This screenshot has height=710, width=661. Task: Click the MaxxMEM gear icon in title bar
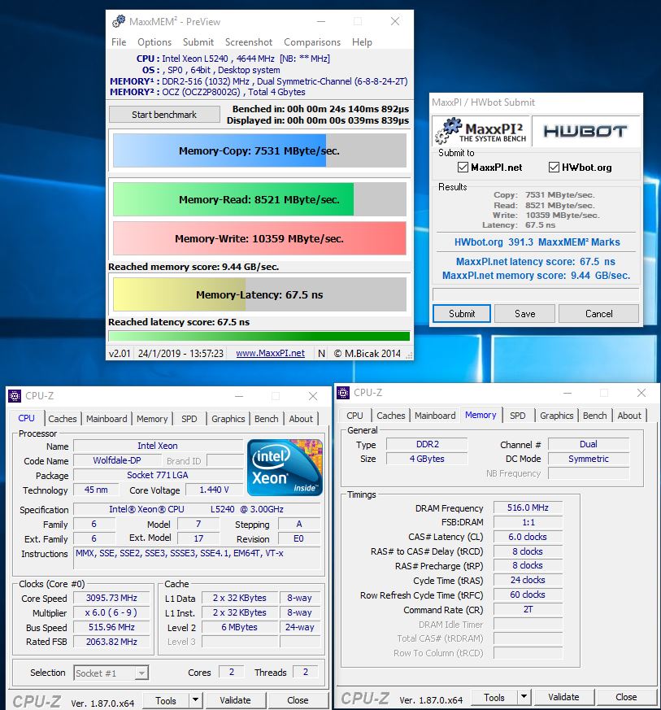(119, 21)
